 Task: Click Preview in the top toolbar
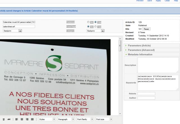[140, 1]
